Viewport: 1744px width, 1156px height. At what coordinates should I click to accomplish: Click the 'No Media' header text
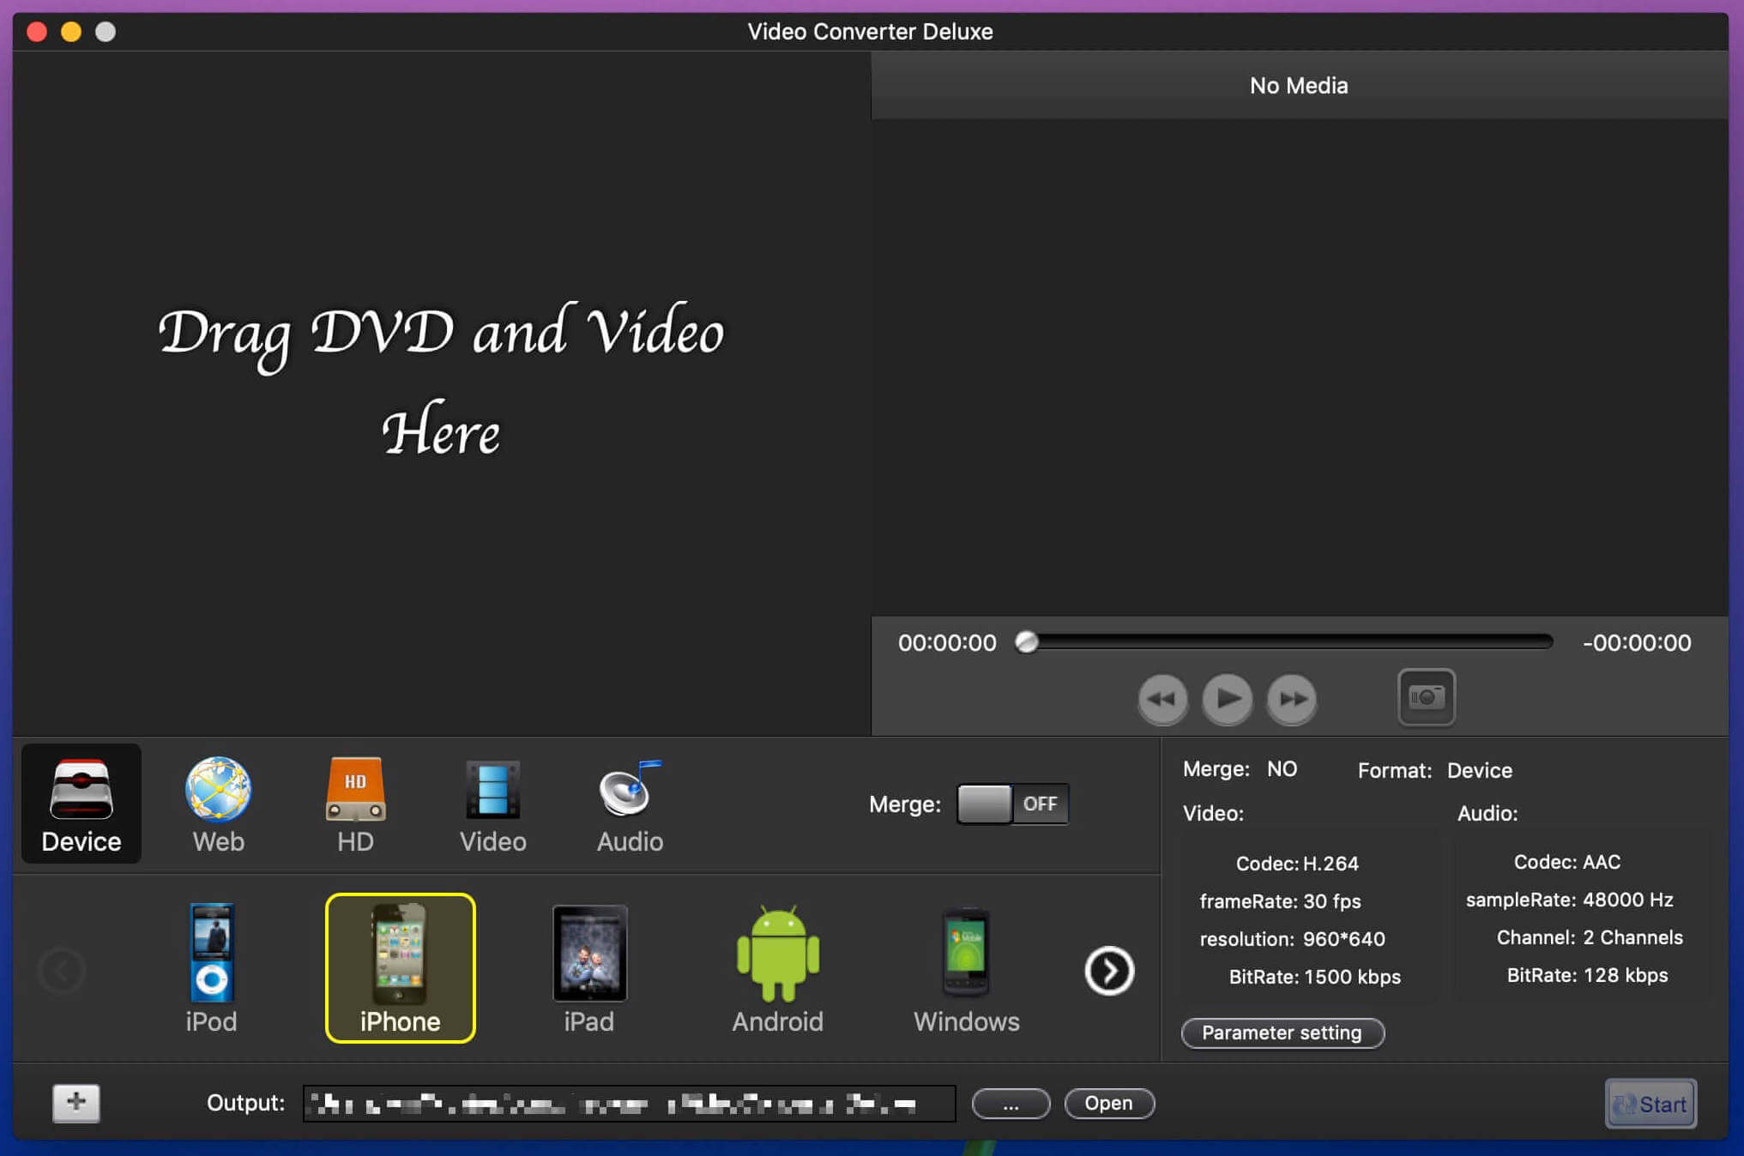[x=1299, y=86]
